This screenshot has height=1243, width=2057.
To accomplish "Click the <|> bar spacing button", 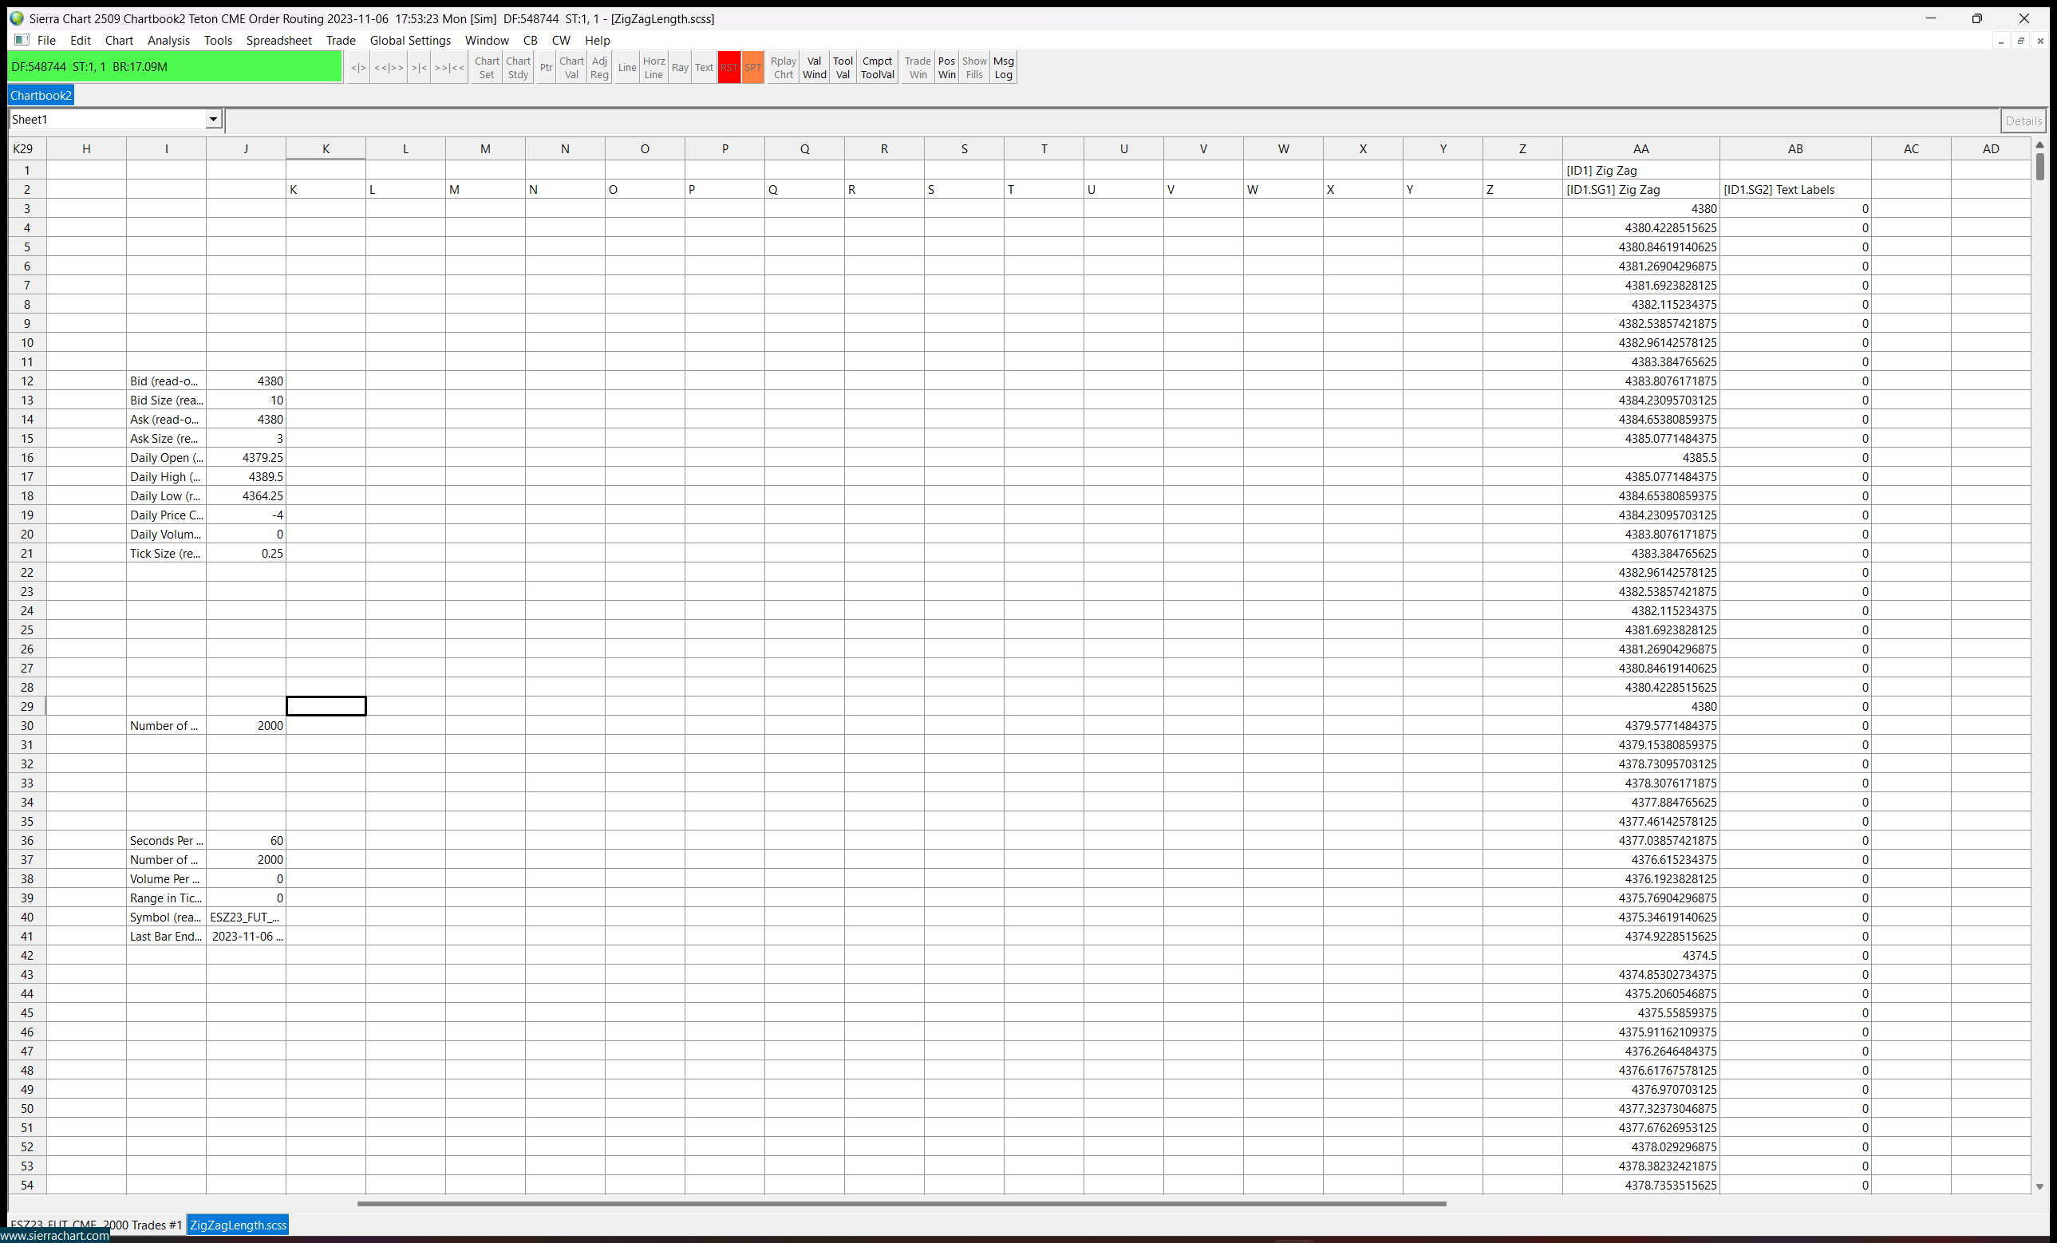I will tap(358, 68).
